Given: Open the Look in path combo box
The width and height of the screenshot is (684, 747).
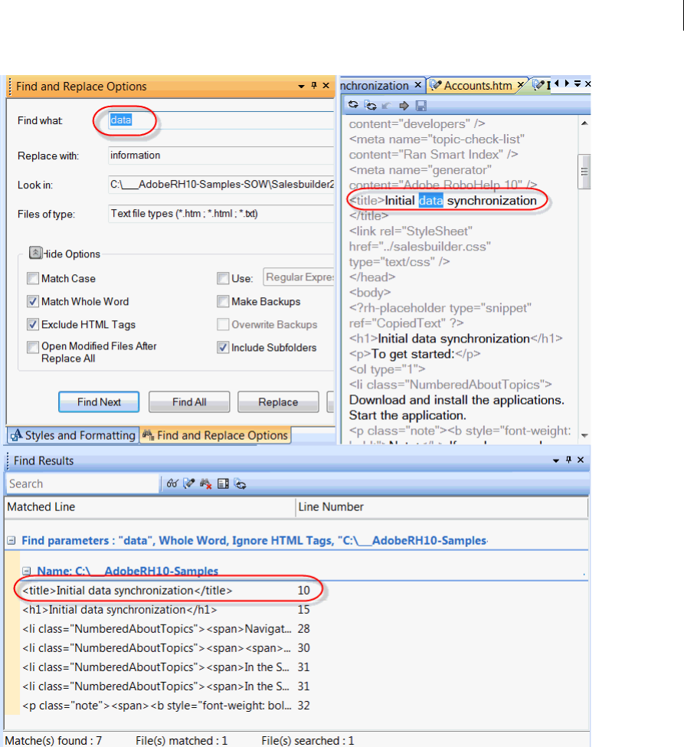Looking at the screenshot, I should click(221, 185).
